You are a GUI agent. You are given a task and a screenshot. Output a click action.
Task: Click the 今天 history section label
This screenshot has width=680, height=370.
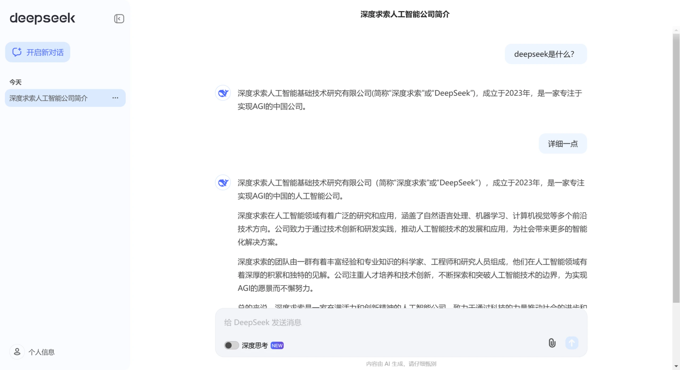click(x=15, y=82)
